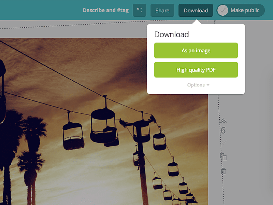Download the design as high quality PDF
Screen dimensions: 273x205
click(x=196, y=70)
